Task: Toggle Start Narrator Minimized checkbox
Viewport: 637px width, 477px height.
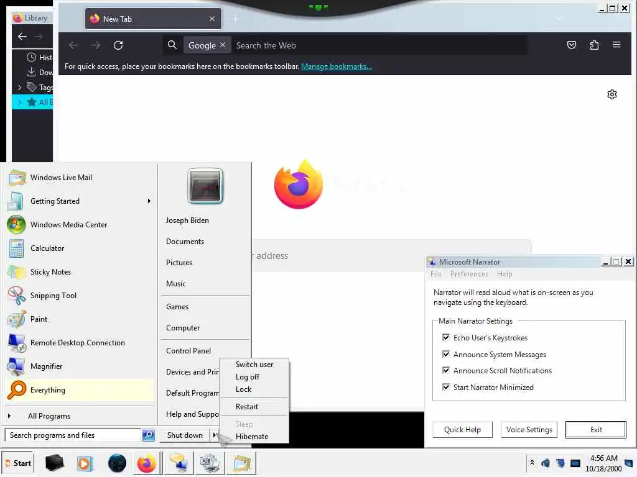Action: point(445,387)
